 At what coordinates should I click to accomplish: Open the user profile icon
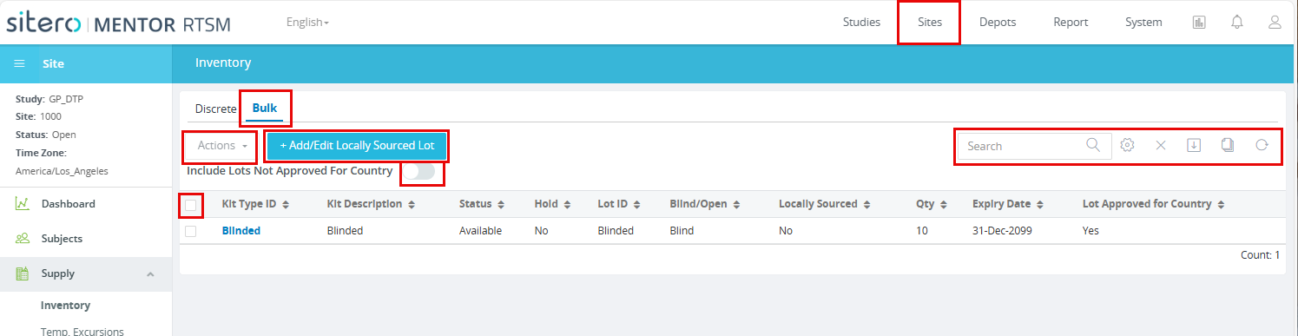1275,23
